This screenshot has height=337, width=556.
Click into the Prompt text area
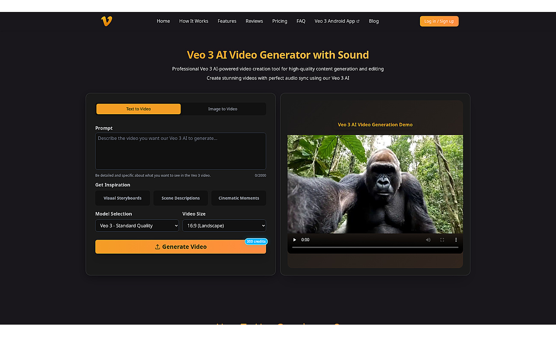tap(180, 151)
